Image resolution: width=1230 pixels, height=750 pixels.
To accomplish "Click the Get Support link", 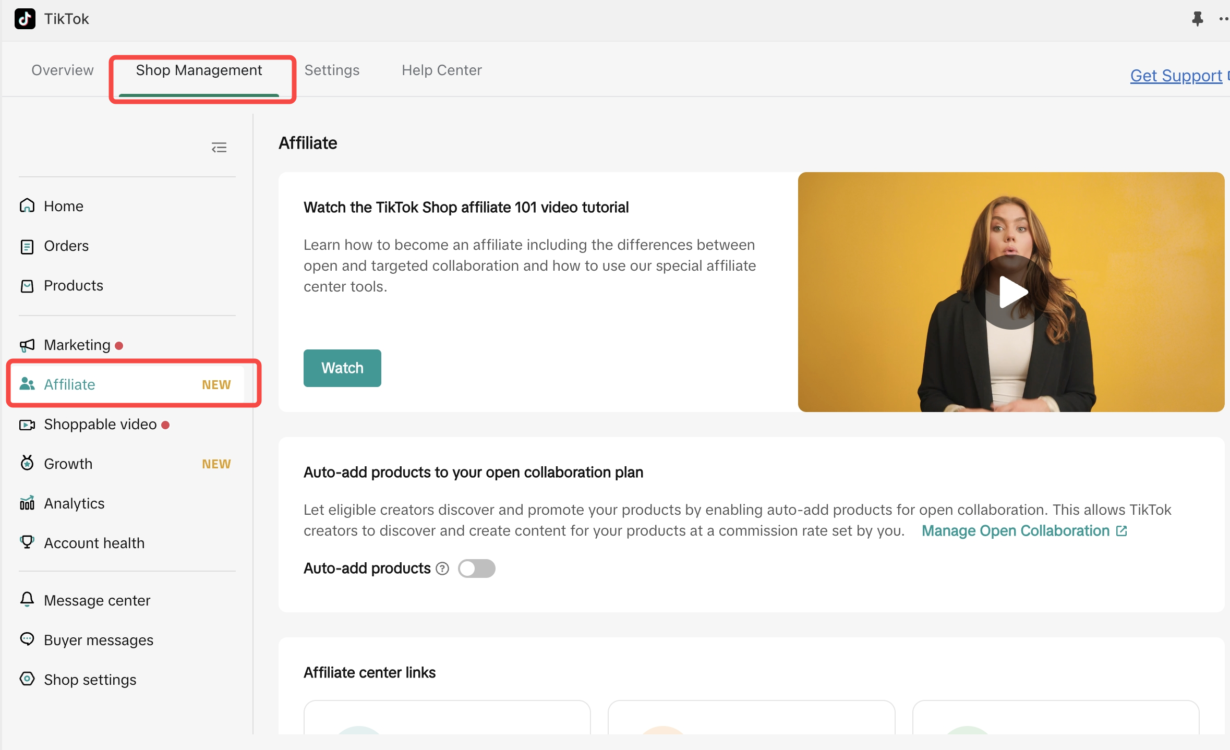I will click(1176, 76).
